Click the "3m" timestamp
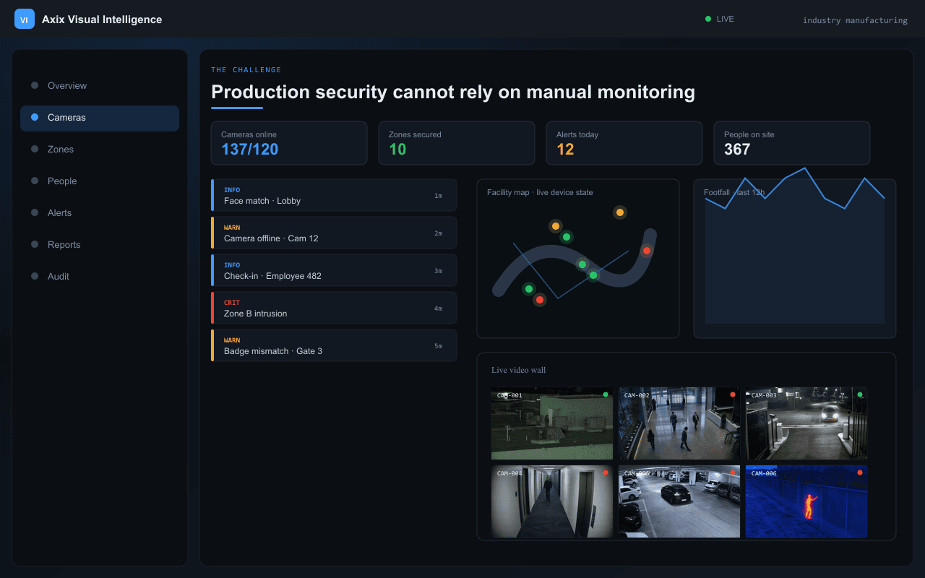This screenshot has height=578, width=925. tap(438, 271)
